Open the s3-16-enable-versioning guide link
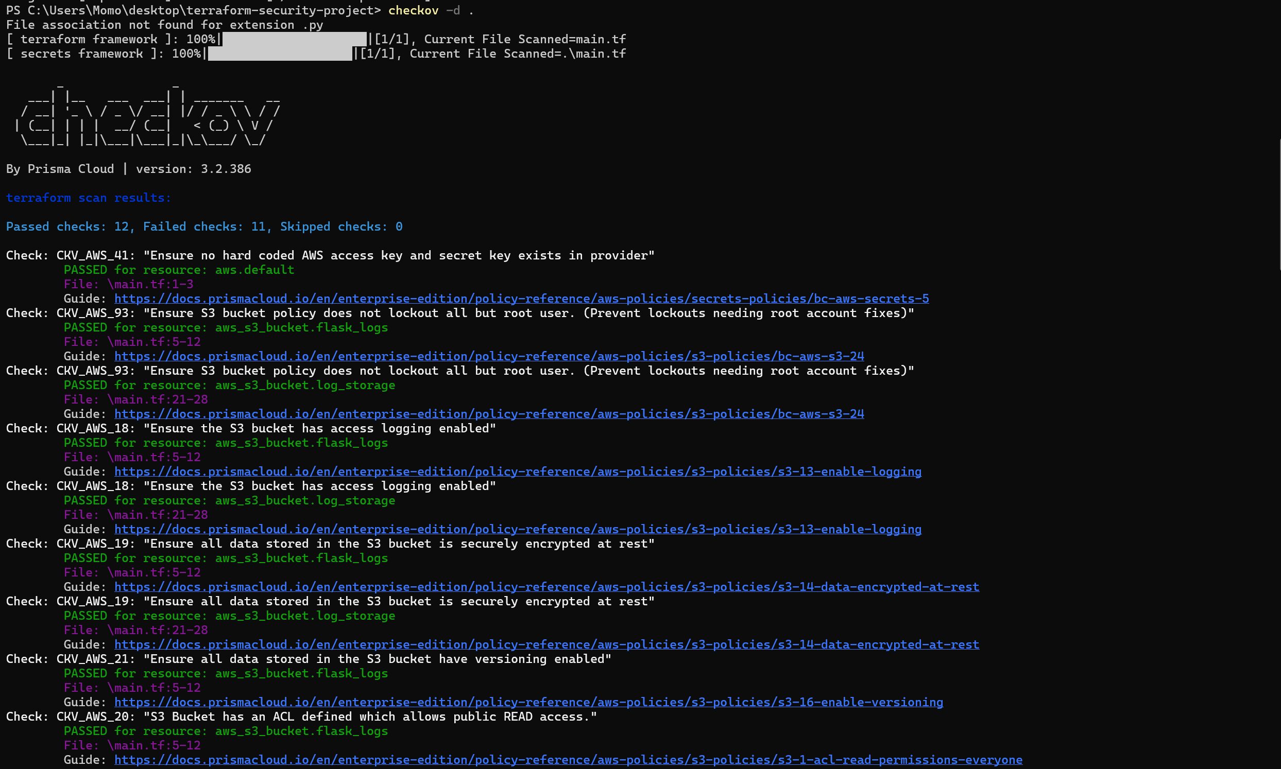The height and width of the screenshot is (769, 1281). coord(528,703)
